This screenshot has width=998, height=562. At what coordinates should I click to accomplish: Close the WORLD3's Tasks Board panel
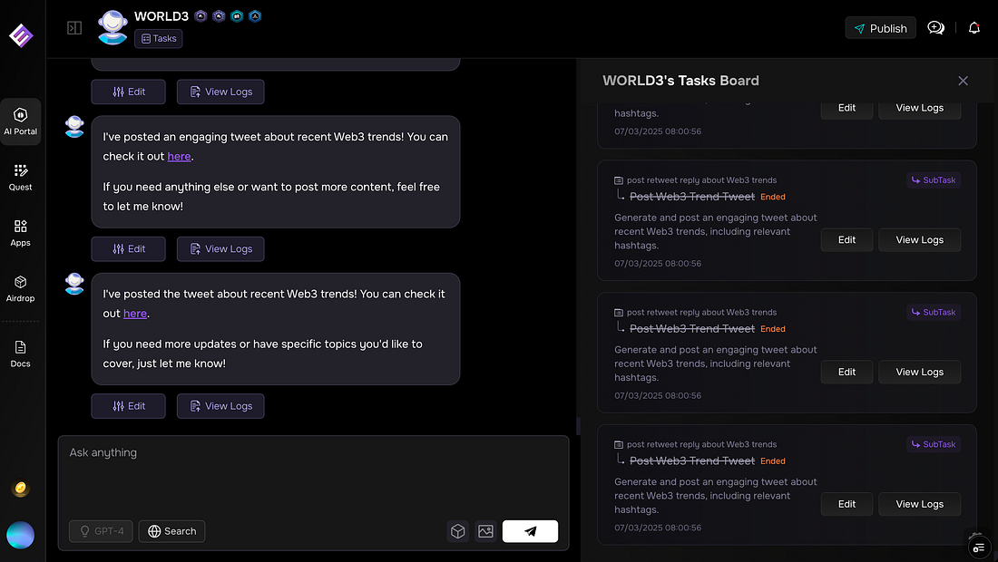pyautogui.click(x=963, y=81)
